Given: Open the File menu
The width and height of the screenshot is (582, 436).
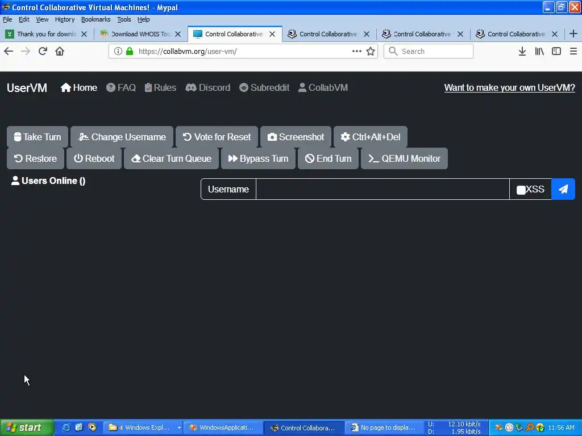Looking at the screenshot, I should click(7, 19).
